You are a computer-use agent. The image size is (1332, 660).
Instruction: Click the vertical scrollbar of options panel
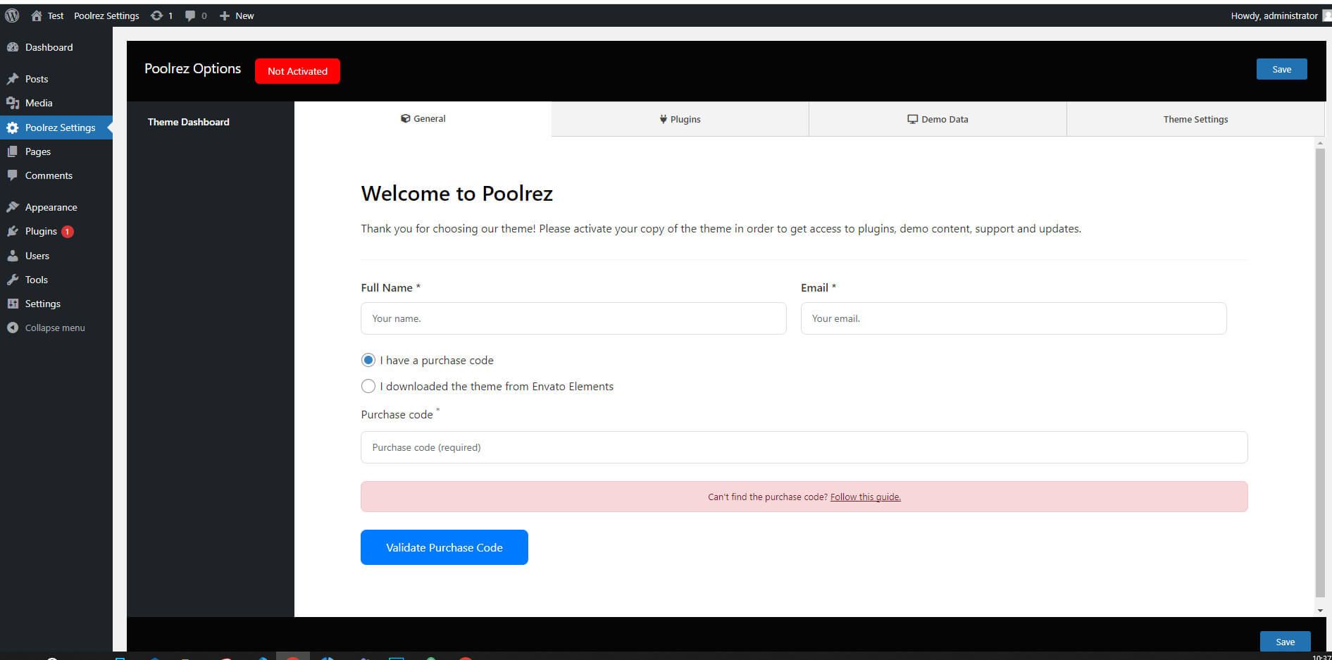pos(1320,373)
